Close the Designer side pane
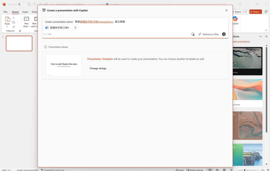This screenshot has height=171, width=270. pyautogui.click(x=266, y=36)
